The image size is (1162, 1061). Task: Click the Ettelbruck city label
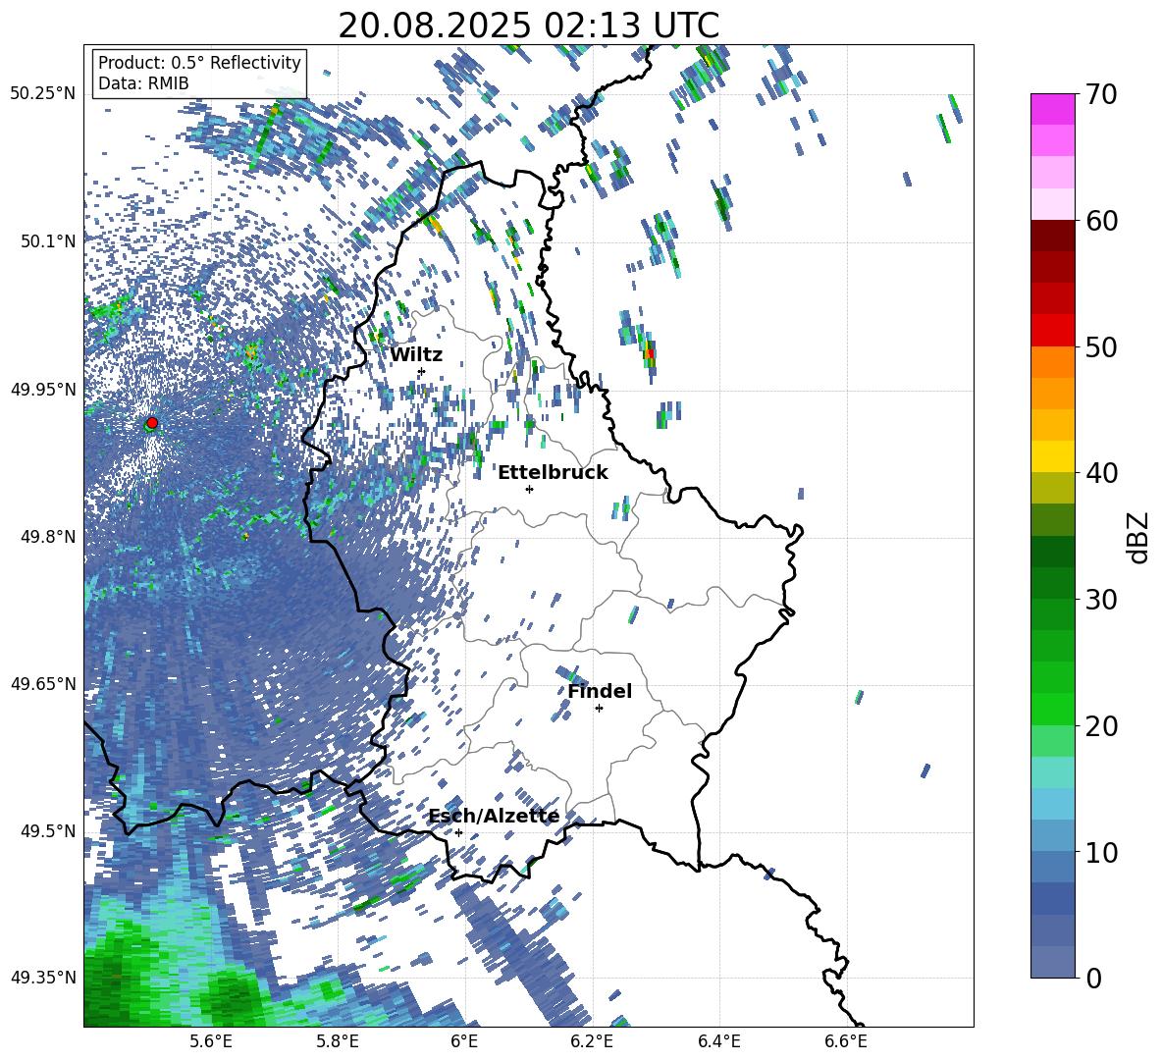coord(553,473)
